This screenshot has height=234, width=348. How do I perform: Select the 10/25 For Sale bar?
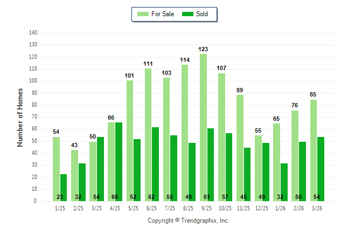click(x=221, y=137)
